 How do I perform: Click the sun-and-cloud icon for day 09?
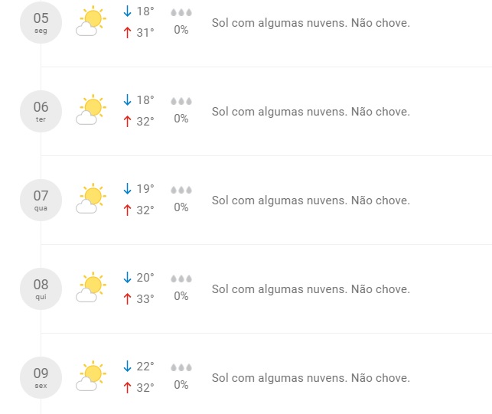[91, 376]
